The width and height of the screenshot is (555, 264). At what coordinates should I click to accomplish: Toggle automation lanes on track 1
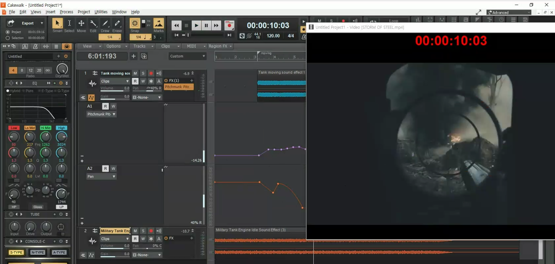91,97
